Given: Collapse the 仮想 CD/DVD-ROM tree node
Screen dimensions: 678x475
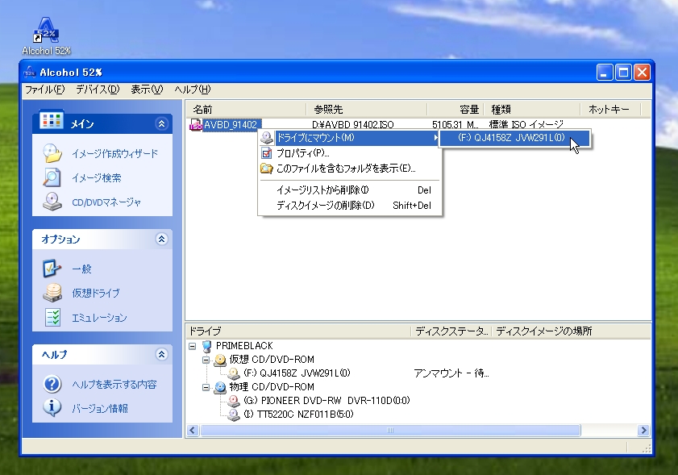Looking at the screenshot, I should [206, 360].
